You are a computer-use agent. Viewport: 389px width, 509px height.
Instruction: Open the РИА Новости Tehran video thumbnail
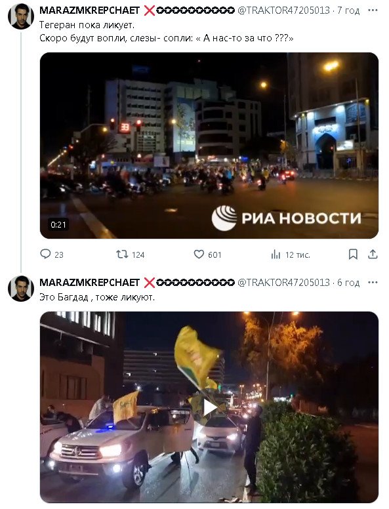(209, 146)
